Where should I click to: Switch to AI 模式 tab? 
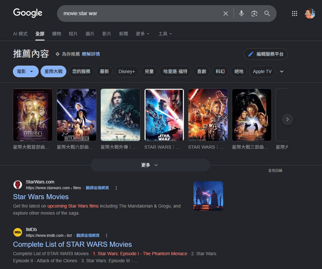click(20, 34)
